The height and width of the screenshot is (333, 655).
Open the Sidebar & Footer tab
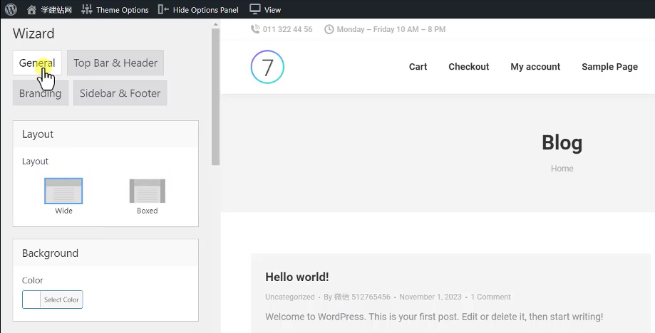[120, 93]
